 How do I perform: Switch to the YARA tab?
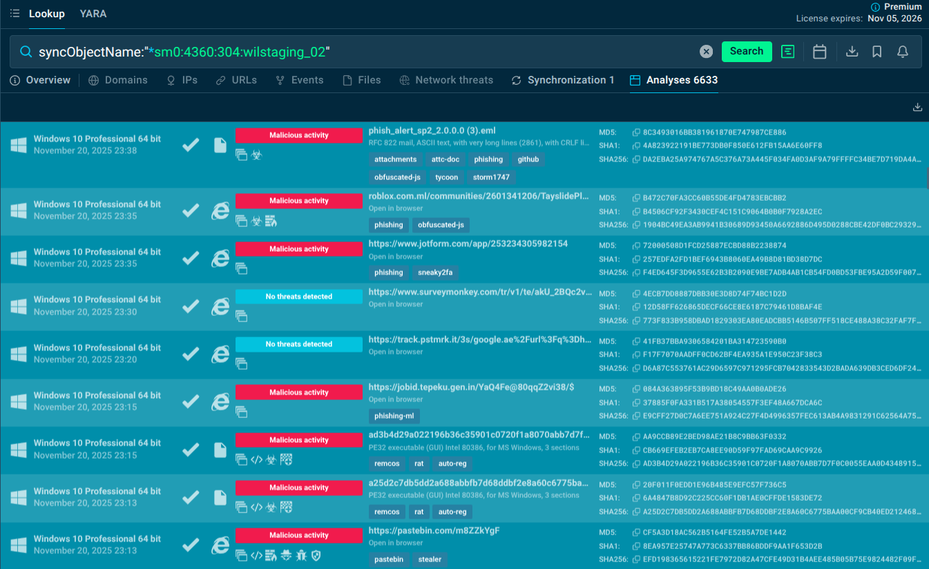(93, 14)
